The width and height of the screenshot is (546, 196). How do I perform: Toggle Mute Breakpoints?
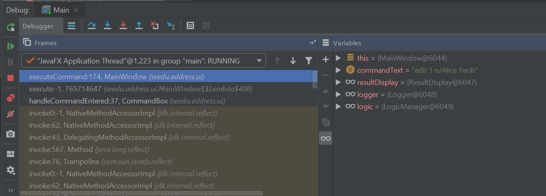coord(11,114)
